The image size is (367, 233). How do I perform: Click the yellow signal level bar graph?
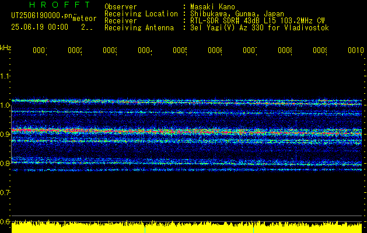pyautogui.click(x=187, y=227)
